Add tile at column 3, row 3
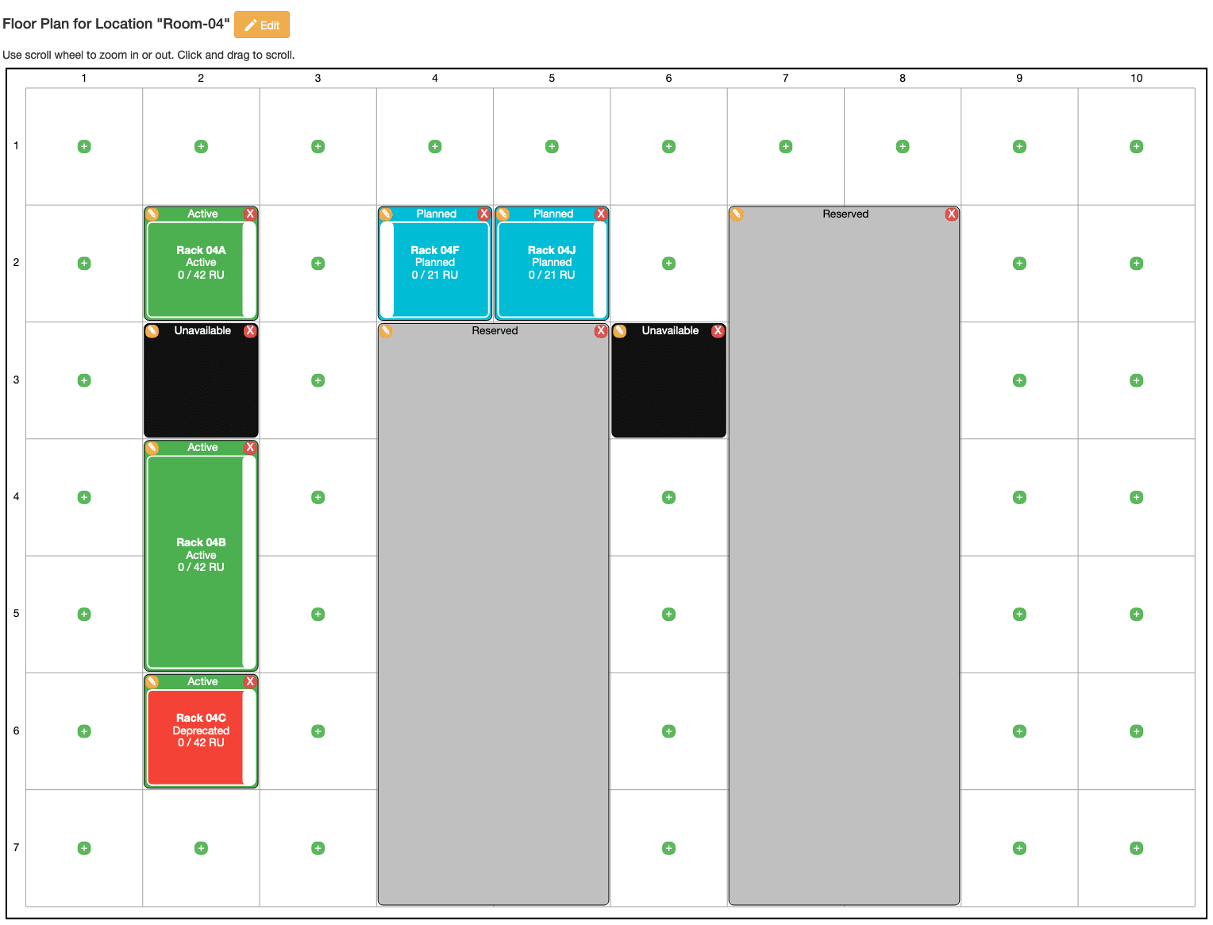Screen dimensions: 1213x925 pos(318,380)
